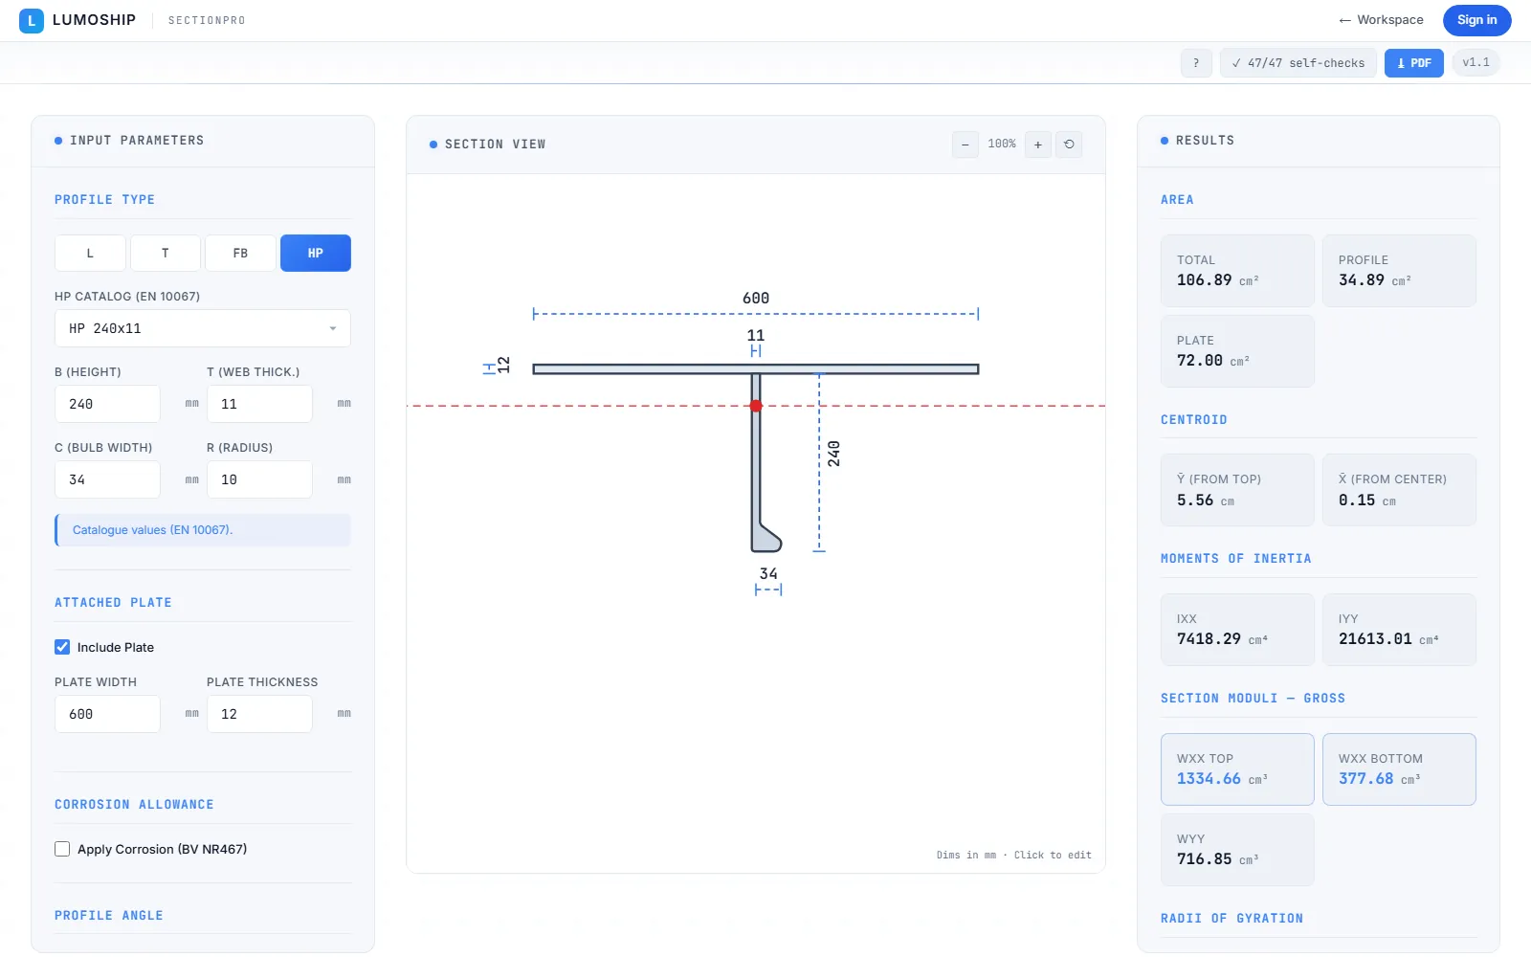Edit the R (radius) field
This screenshot has width=1531, height=957.
coord(259,479)
